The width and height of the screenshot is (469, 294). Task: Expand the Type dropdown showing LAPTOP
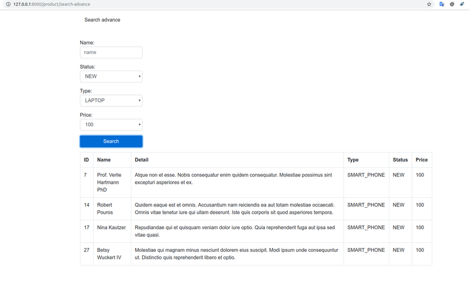coord(111,101)
